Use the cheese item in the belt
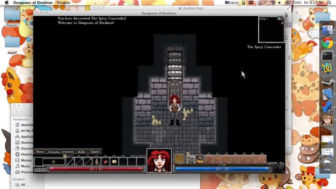The image size is (336, 189). tap(114, 162)
